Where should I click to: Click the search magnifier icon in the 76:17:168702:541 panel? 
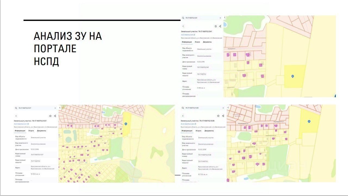click(x=183, y=18)
